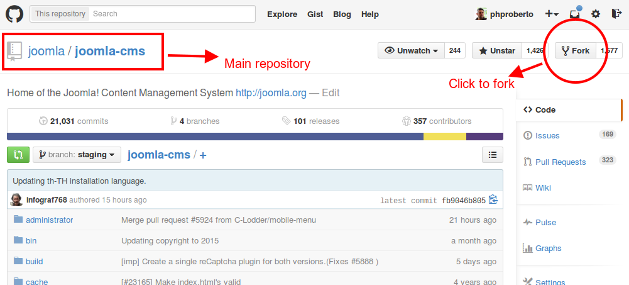This screenshot has width=629, height=285.
Task: Click the build folder icon
Action: (18, 261)
